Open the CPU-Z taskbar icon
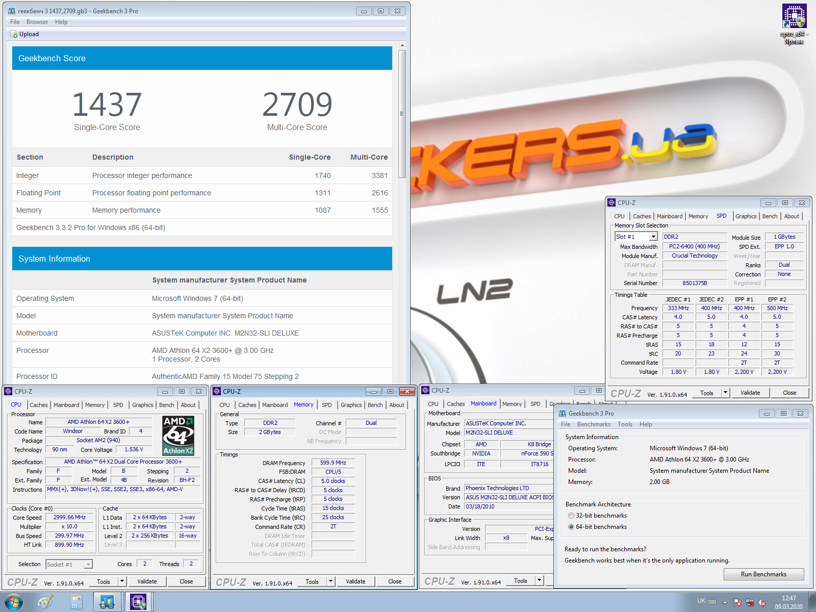Viewport: 816px width, 612px height. 138,602
